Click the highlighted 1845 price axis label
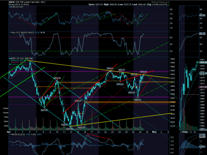This screenshot has width=207, height=155. (172, 102)
